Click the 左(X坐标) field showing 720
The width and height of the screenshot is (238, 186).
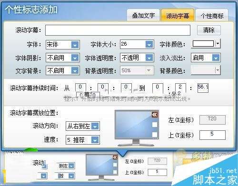(212, 120)
